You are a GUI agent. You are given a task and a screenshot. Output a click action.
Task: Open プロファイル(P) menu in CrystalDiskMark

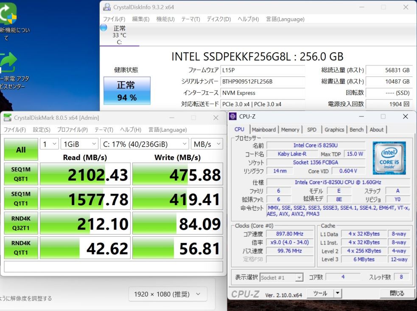pos(73,130)
